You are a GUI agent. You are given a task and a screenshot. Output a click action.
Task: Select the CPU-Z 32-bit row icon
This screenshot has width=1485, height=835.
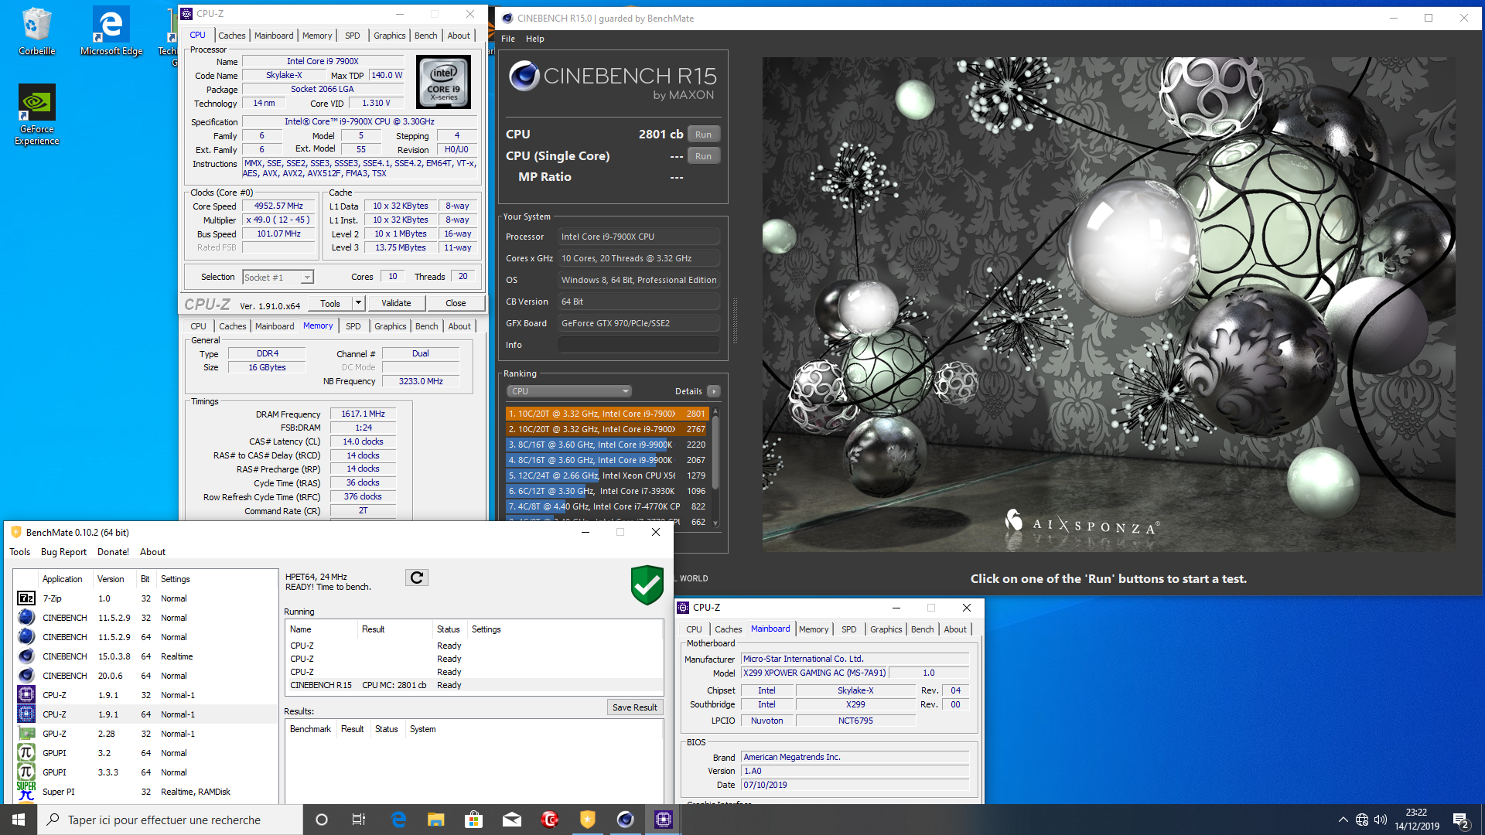[26, 695]
